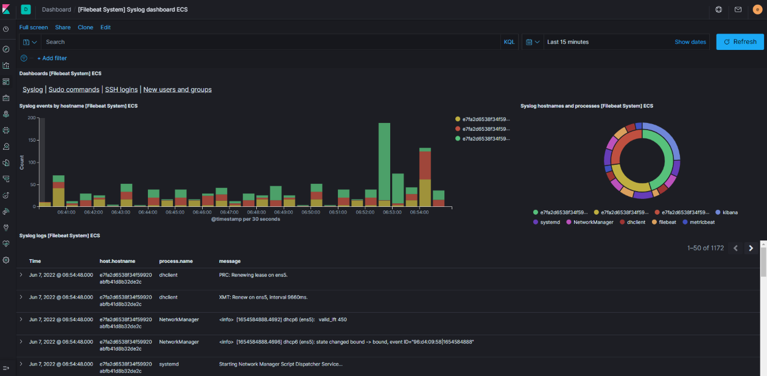The width and height of the screenshot is (767, 376).
Task: Open Maps icon in the sidebar
Action: (6, 114)
